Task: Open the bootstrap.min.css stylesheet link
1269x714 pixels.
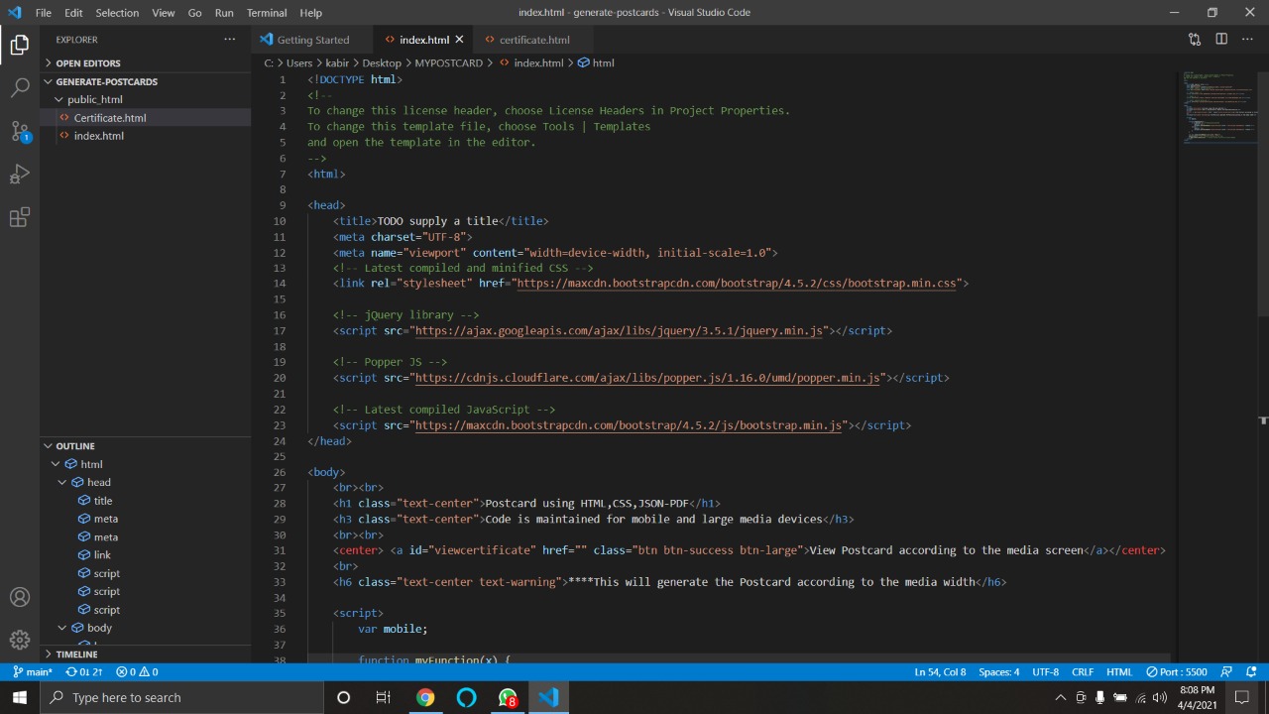Action: point(736,284)
